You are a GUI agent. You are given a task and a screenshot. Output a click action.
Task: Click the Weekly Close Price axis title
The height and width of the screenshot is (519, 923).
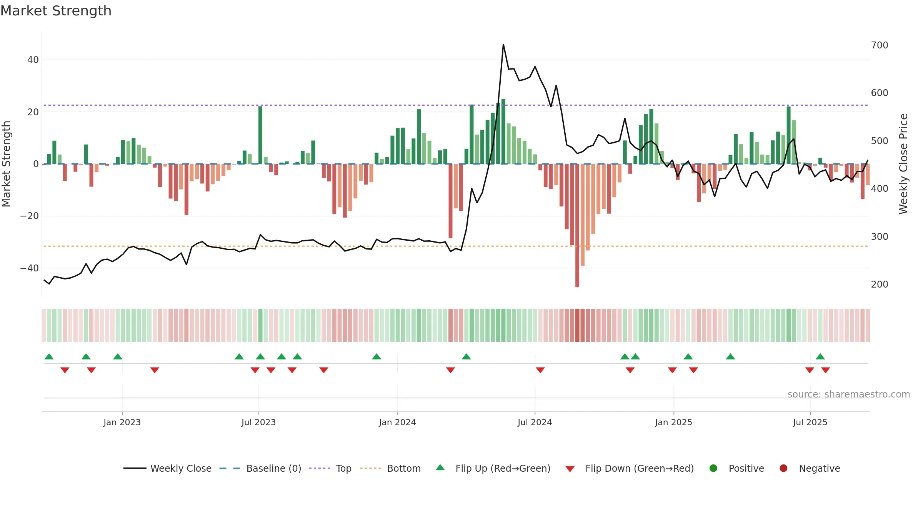[903, 164]
